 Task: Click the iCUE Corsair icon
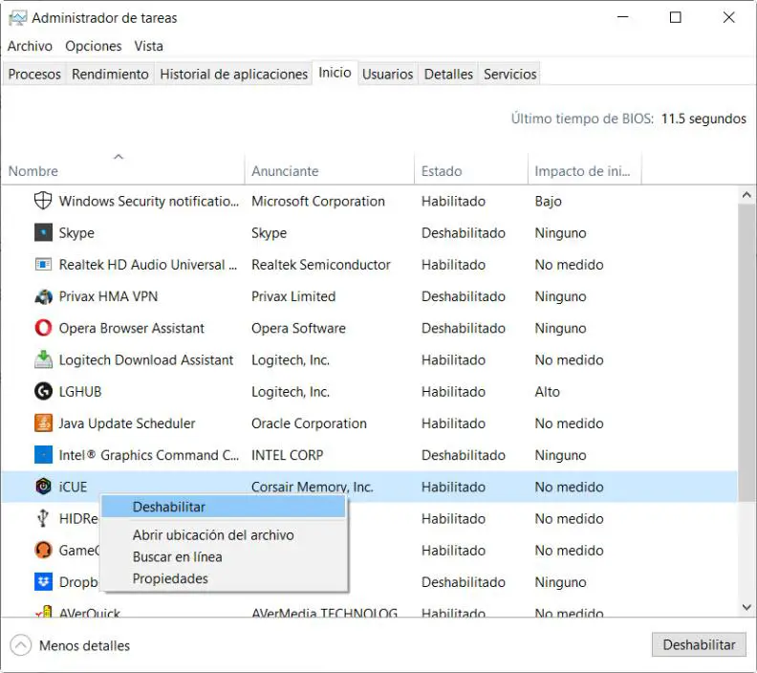click(x=43, y=487)
